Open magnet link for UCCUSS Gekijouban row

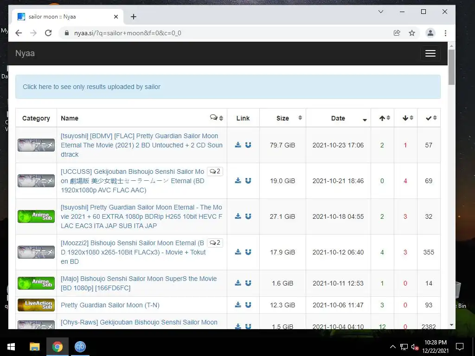[x=248, y=181]
